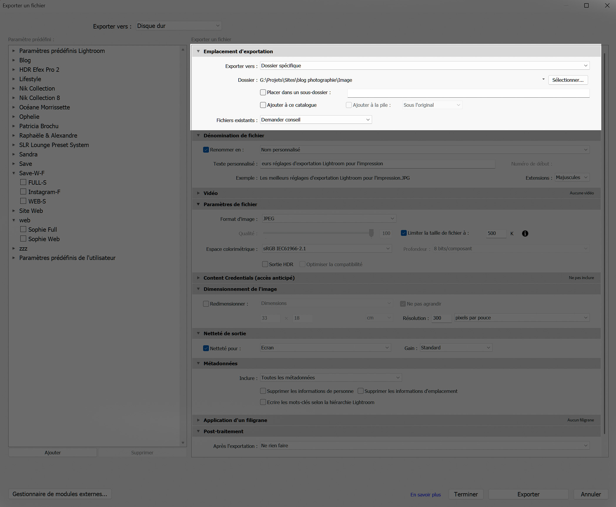Open the En savoir plus link
Image resolution: width=616 pixels, height=507 pixels.
(x=425, y=494)
